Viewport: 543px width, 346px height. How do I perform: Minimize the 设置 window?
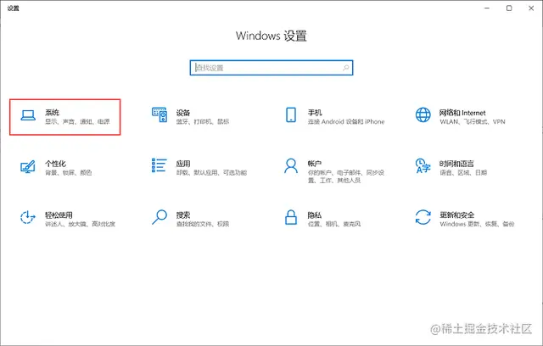click(487, 8)
